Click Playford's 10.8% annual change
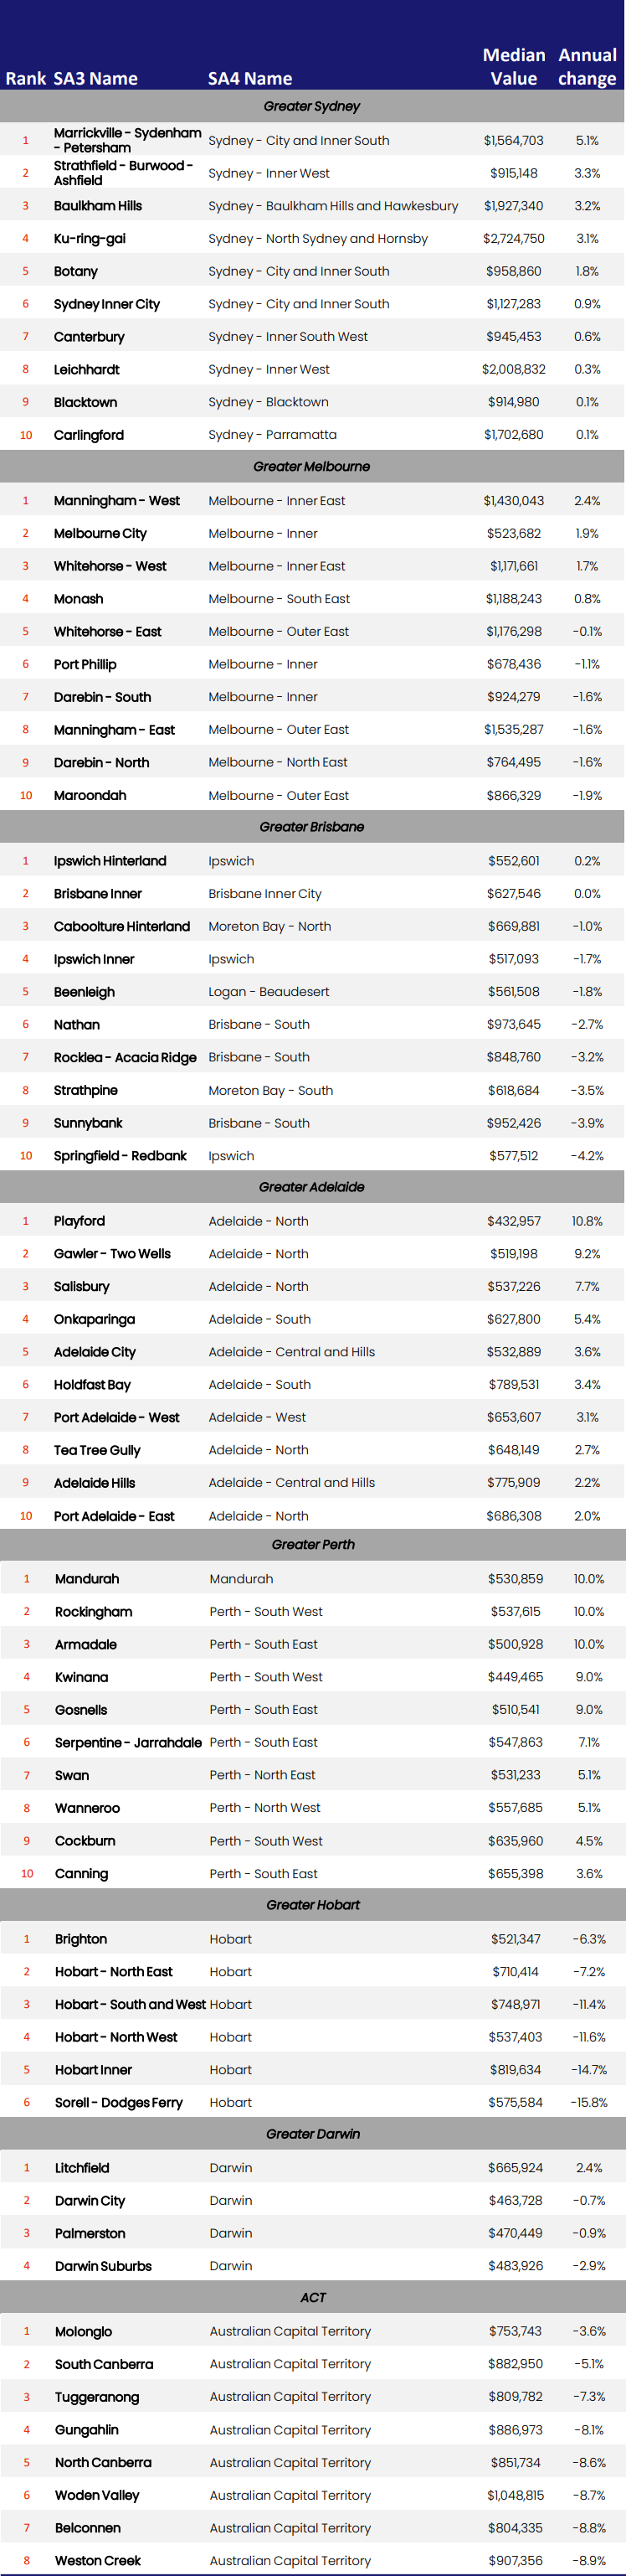Image resolution: width=626 pixels, height=2576 pixels. coord(587,1221)
